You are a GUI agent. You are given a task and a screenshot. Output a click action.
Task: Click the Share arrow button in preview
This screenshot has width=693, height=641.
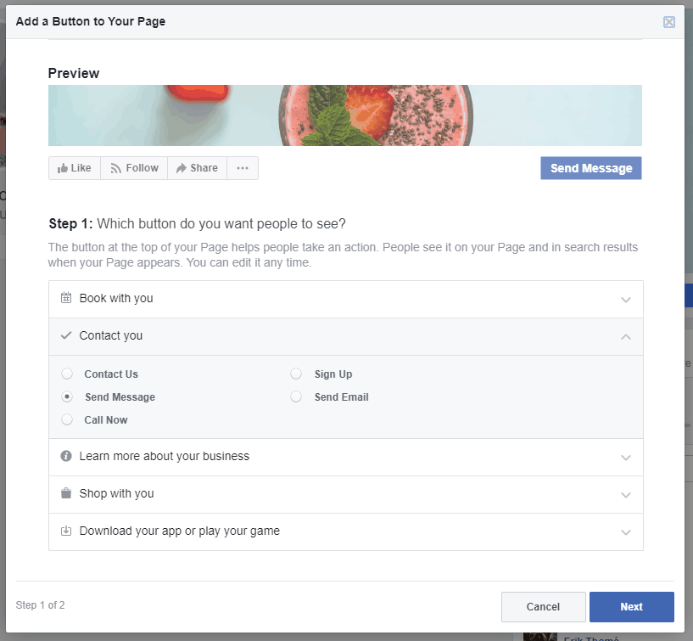tap(197, 168)
